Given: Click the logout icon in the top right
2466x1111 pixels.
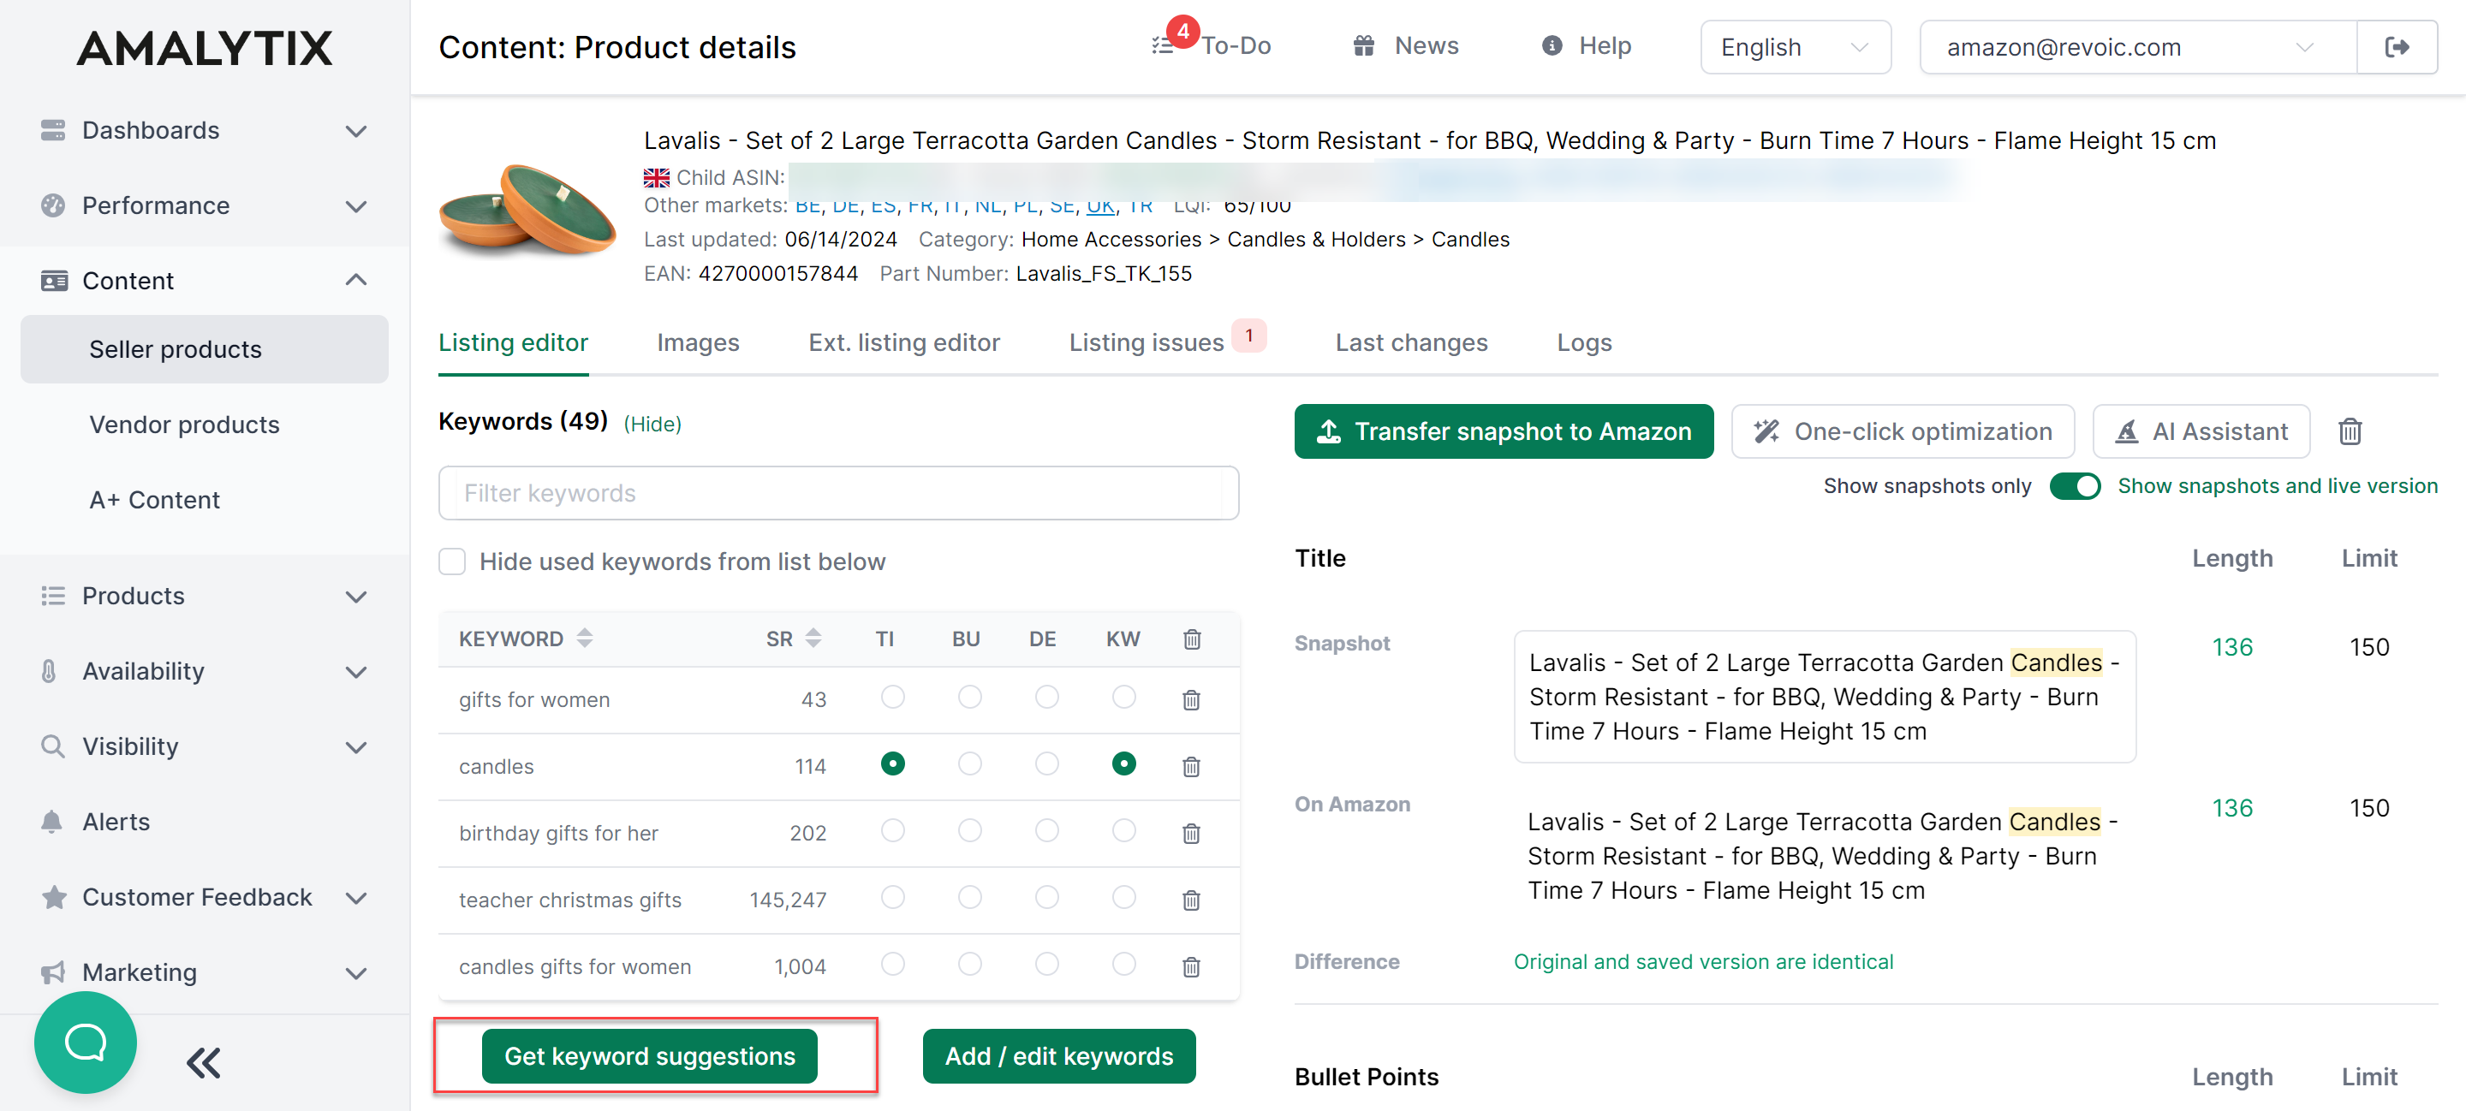Looking at the screenshot, I should 2398,46.
